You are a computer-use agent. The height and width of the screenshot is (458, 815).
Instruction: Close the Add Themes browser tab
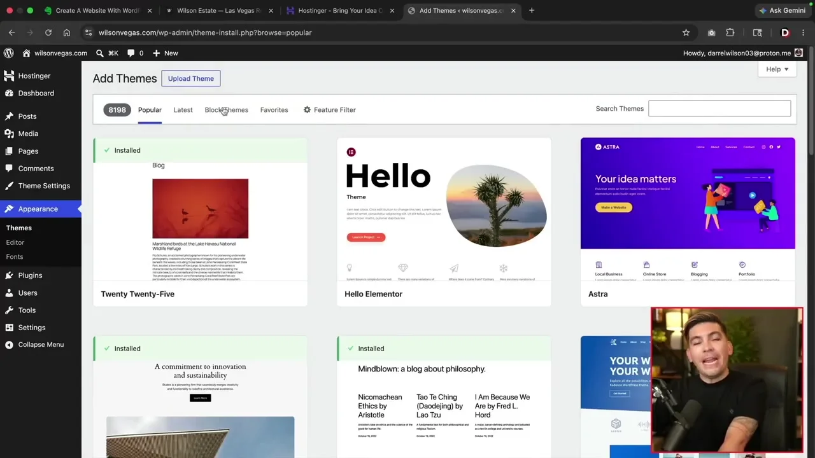513,11
